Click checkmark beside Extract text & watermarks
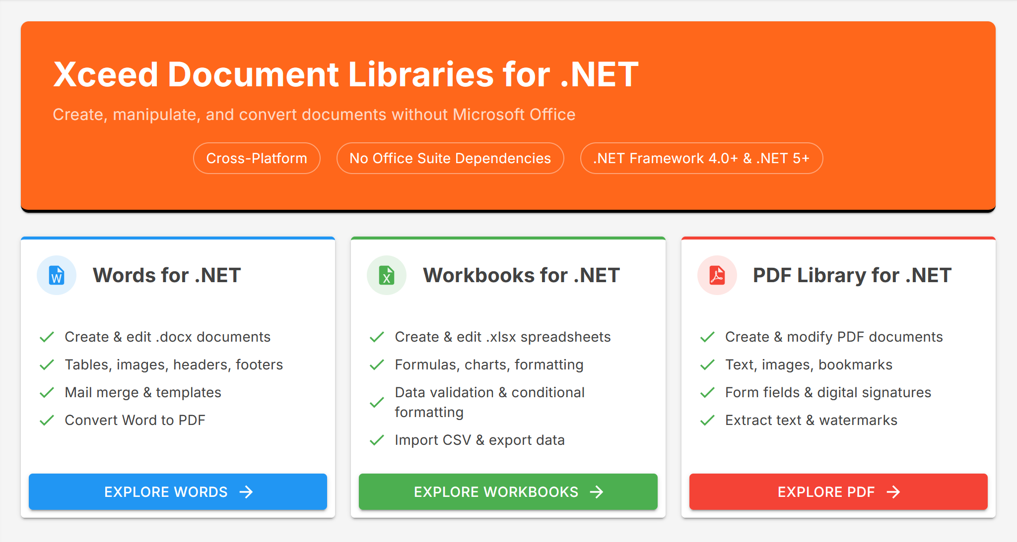This screenshot has width=1017, height=542. point(707,421)
